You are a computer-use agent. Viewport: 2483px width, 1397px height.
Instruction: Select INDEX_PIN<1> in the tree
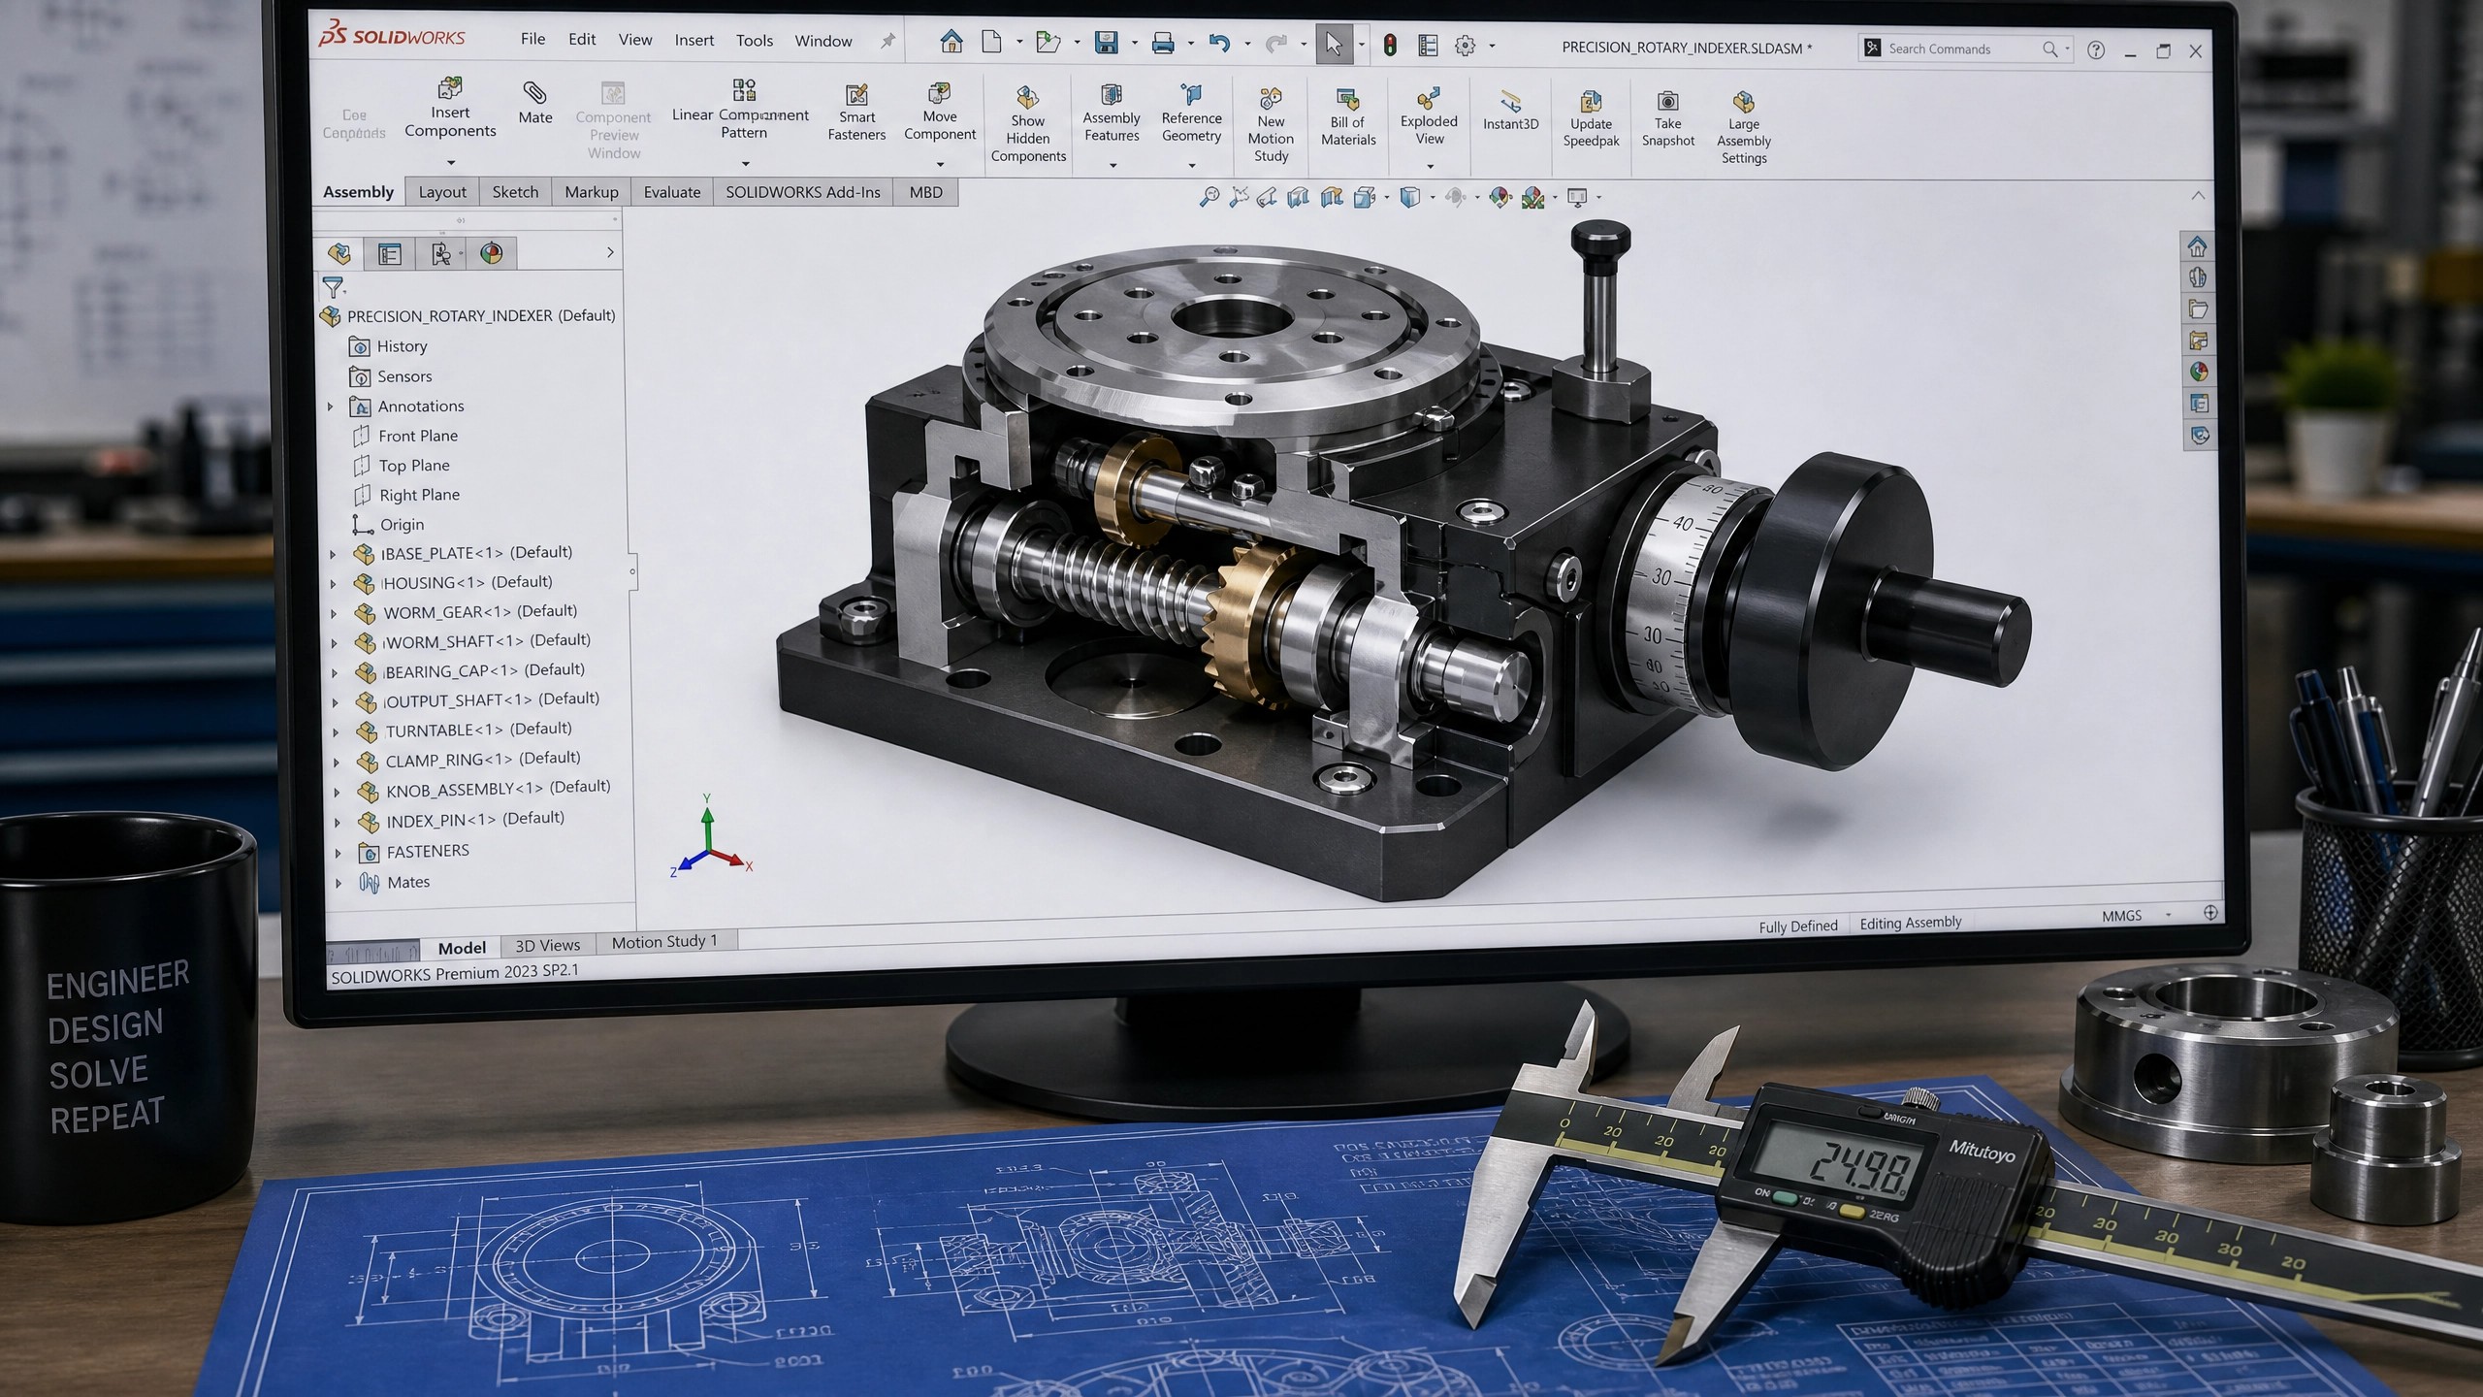click(x=460, y=820)
